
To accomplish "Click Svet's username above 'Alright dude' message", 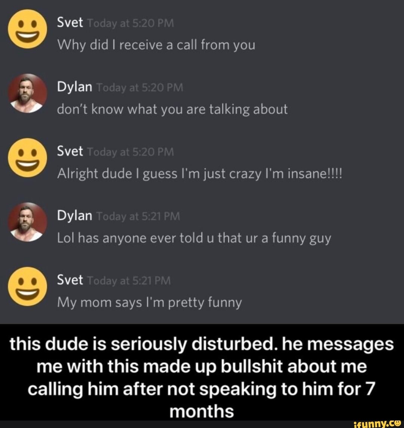I will [70, 151].
